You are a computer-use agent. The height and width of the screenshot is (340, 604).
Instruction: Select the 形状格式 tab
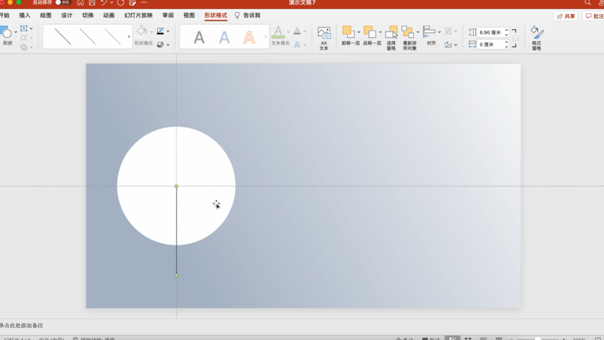tap(216, 16)
